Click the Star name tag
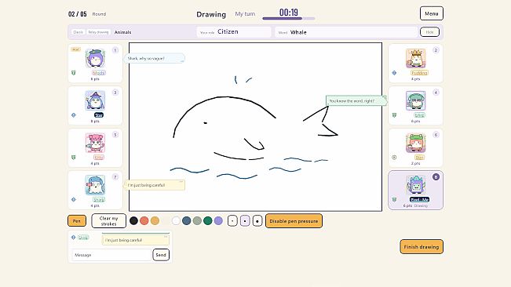 pyautogui.click(x=98, y=114)
